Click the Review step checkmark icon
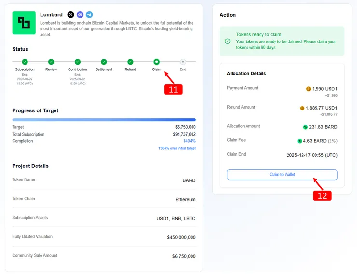This screenshot has height=276, width=357. click(51, 62)
